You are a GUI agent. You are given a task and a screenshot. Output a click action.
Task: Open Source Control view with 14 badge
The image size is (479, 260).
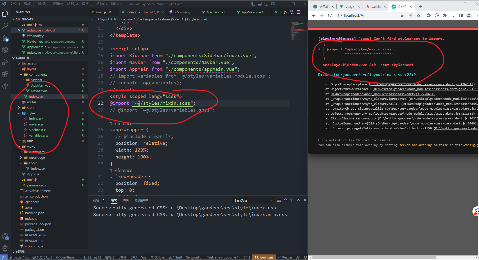[x=5, y=38]
